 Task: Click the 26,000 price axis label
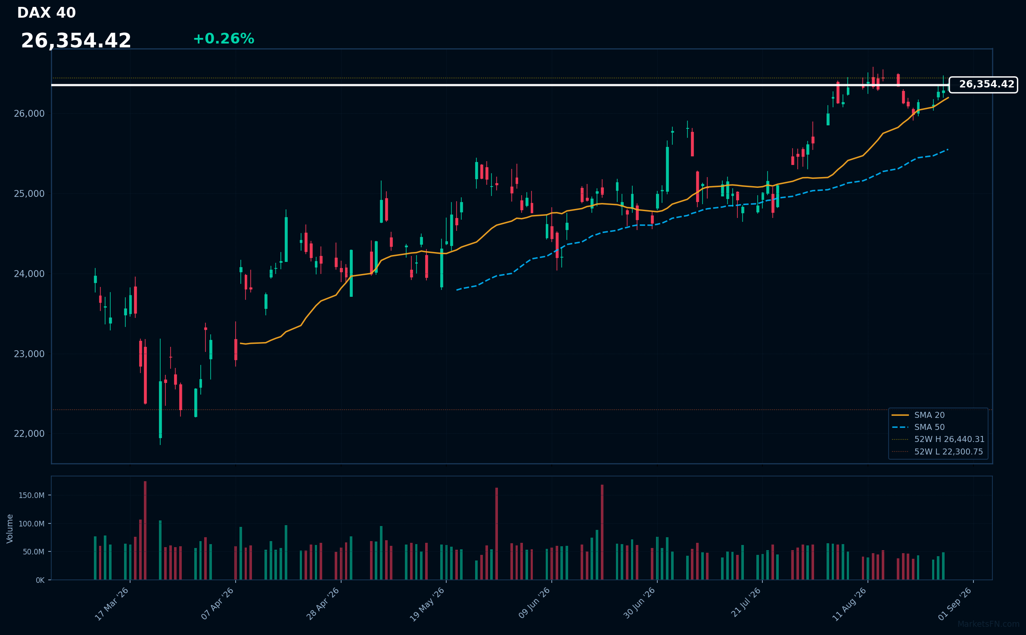(29, 114)
